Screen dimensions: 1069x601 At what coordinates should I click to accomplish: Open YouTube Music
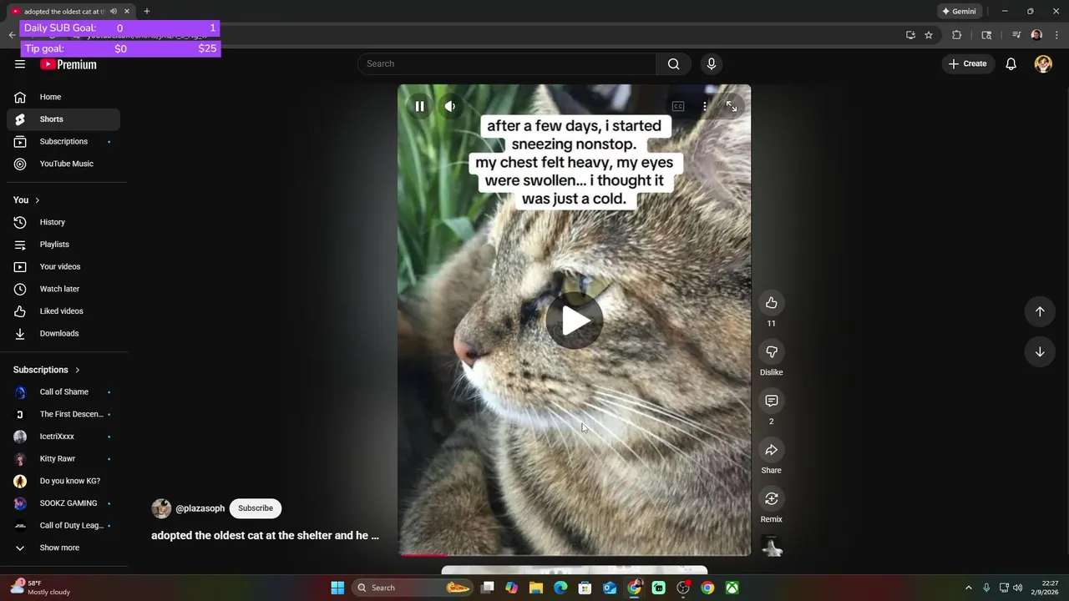pos(63,164)
